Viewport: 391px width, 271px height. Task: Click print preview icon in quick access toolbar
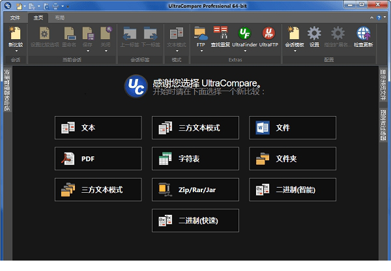(46, 6)
